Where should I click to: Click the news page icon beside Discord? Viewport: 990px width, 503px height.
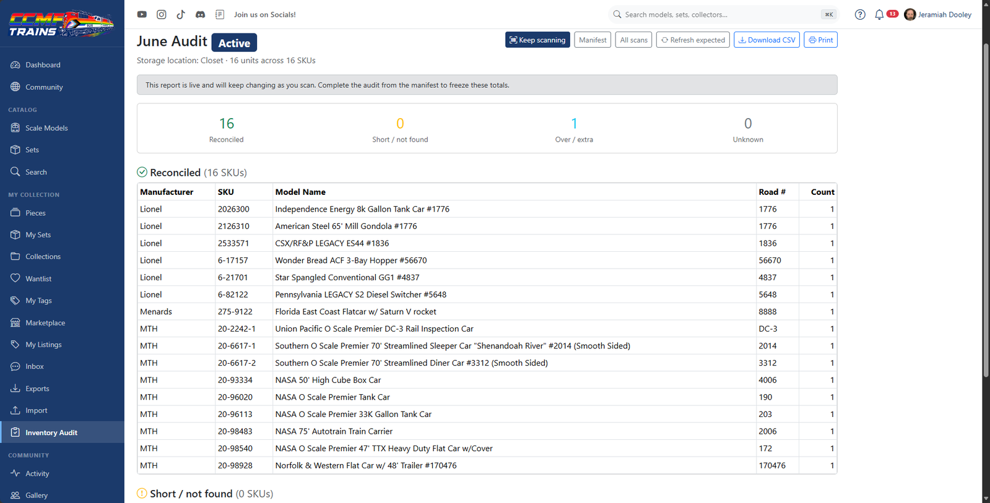[x=220, y=14]
